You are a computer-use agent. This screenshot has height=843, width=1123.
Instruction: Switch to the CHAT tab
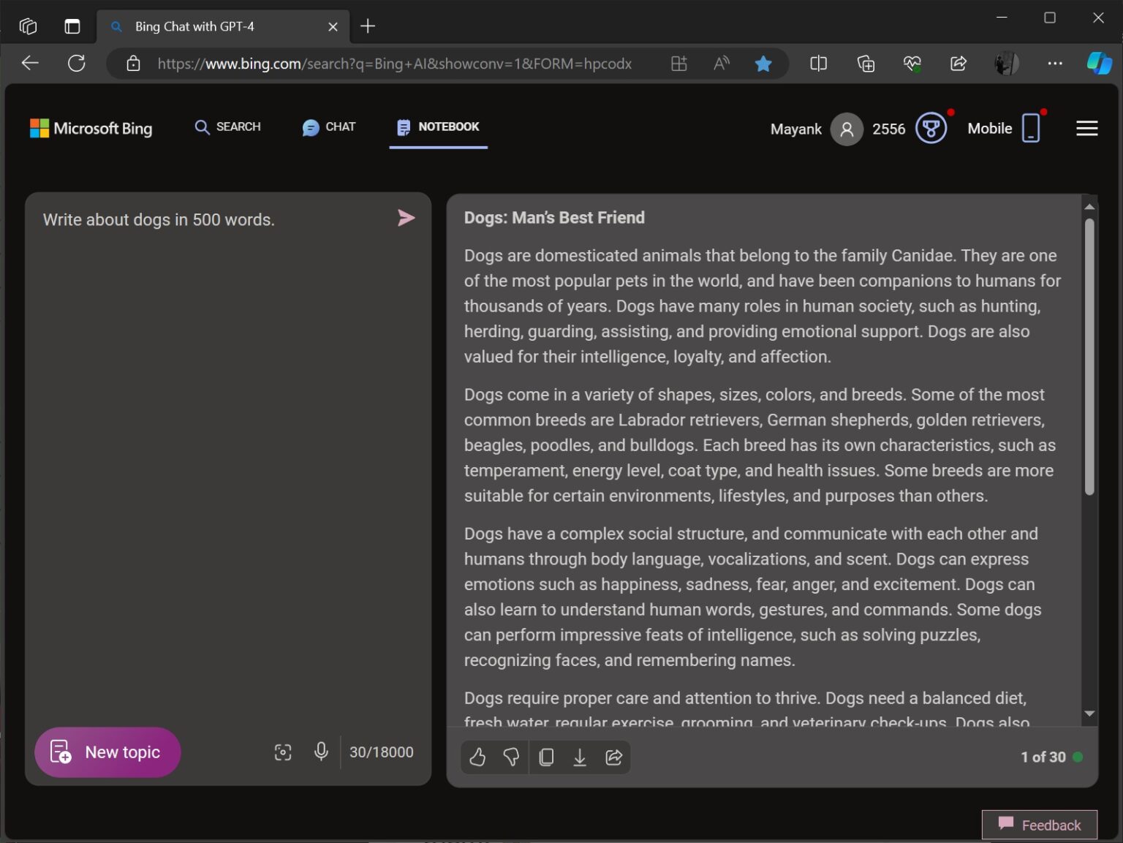tap(328, 127)
